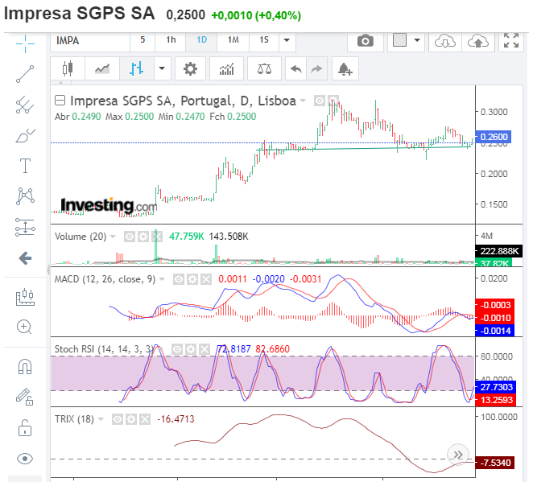Select the zoom-in magnifier tool
Screen dimensions: 533x482
(24, 327)
